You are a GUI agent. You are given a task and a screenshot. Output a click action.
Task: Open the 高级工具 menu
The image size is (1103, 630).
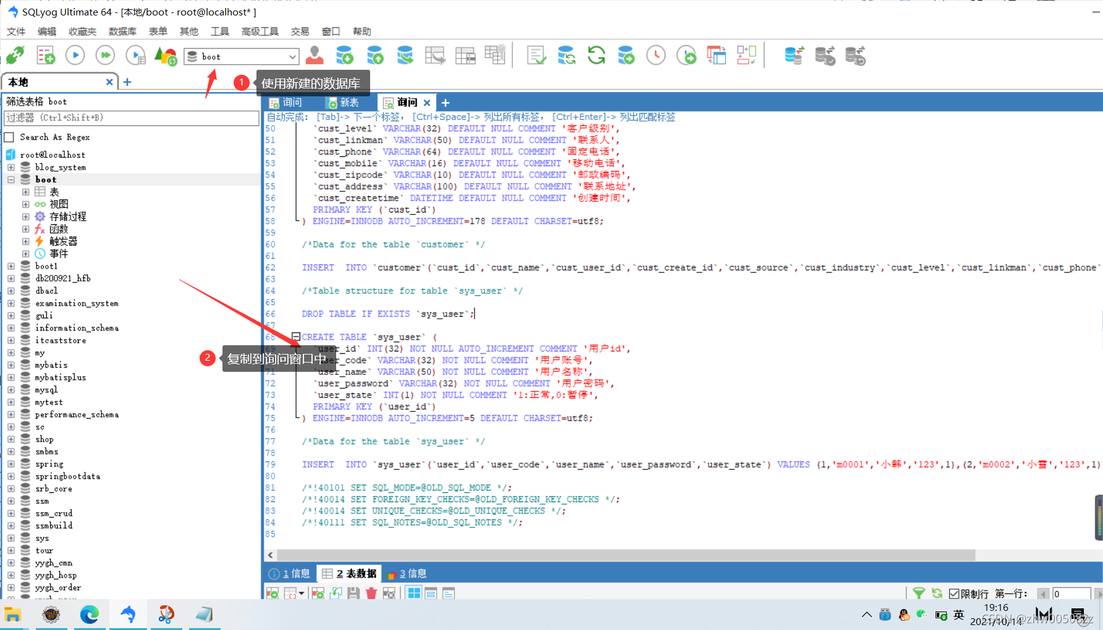tap(260, 31)
